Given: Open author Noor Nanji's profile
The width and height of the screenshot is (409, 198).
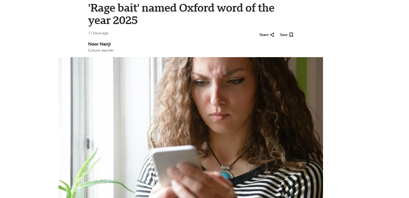Looking at the screenshot, I should coord(99,44).
